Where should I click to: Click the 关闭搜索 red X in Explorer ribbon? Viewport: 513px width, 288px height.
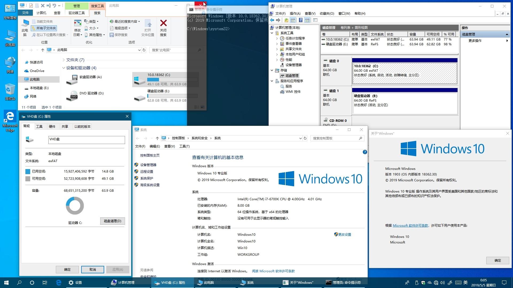163,23
